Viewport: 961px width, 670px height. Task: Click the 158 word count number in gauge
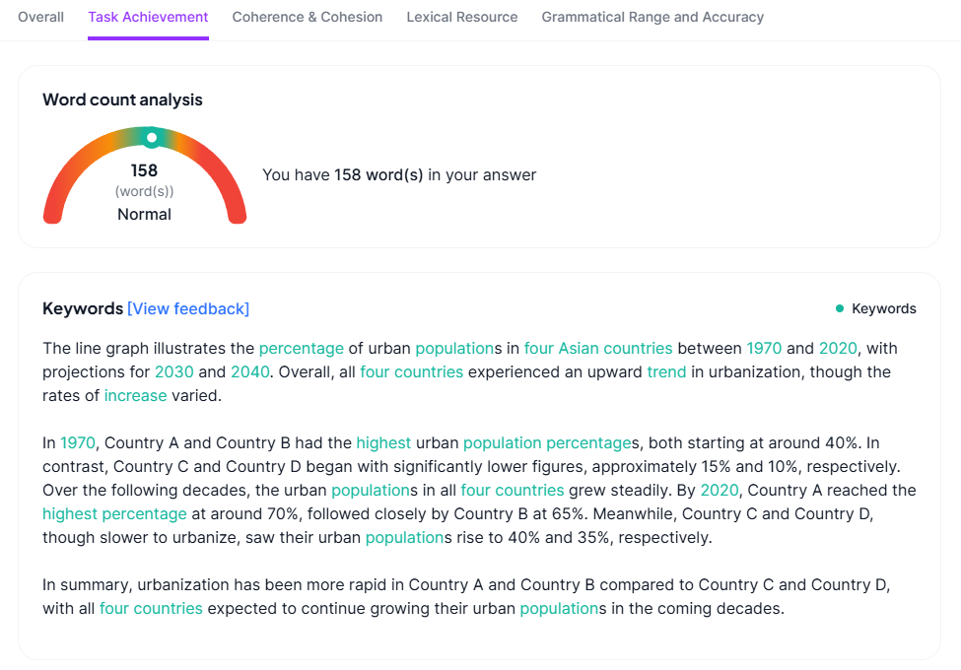point(144,170)
